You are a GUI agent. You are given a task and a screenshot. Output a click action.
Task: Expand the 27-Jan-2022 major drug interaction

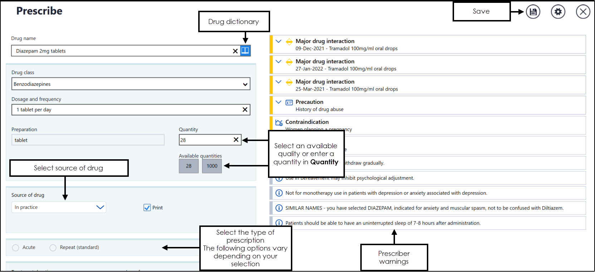click(x=278, y=62)
